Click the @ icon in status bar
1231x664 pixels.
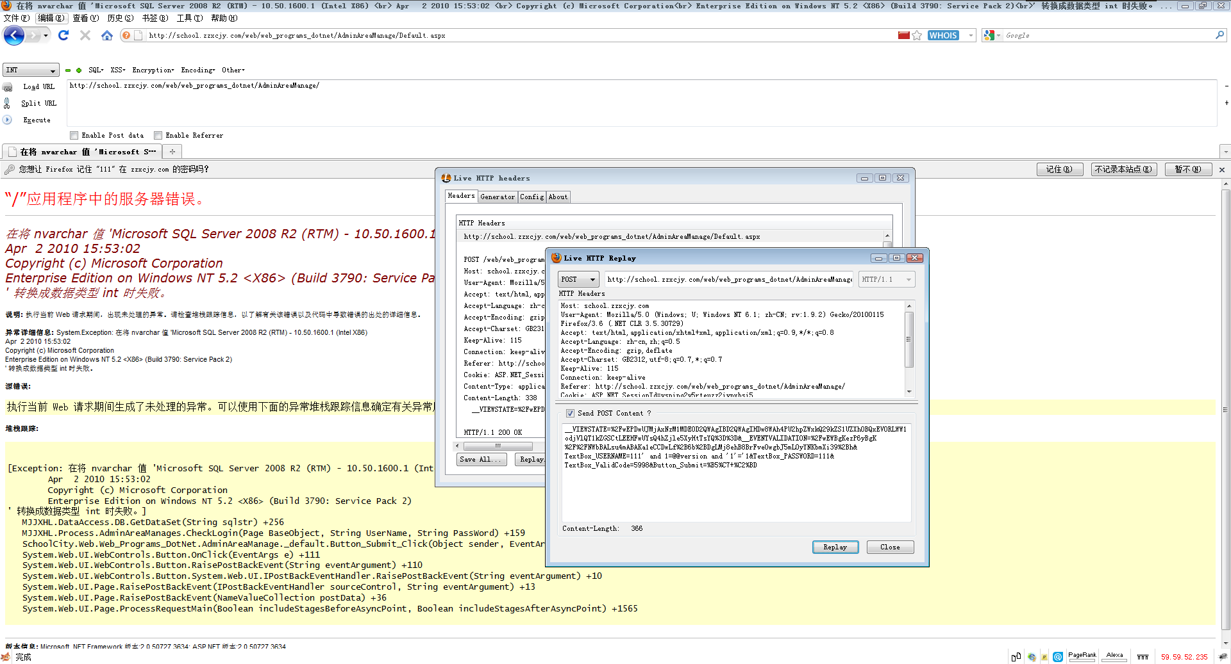(1058, 657)
